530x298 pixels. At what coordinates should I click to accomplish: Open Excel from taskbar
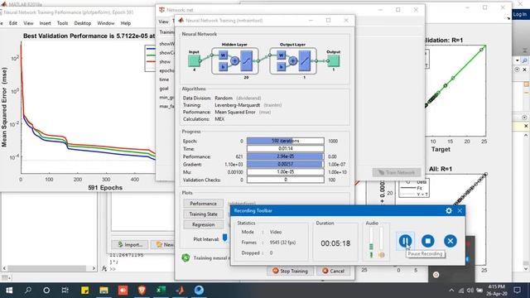pos(161,291)
